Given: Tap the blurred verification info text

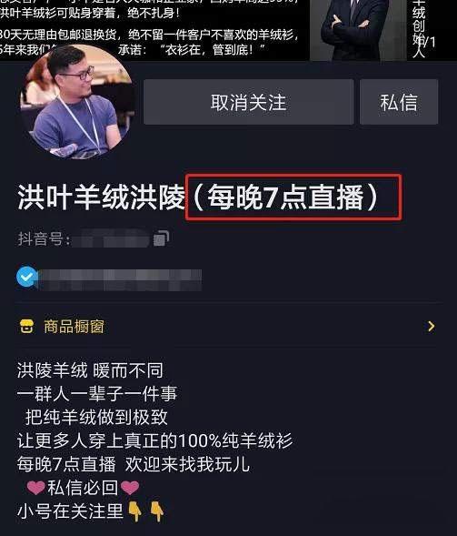Looking at the screenshot, I should tap(119, 280).
